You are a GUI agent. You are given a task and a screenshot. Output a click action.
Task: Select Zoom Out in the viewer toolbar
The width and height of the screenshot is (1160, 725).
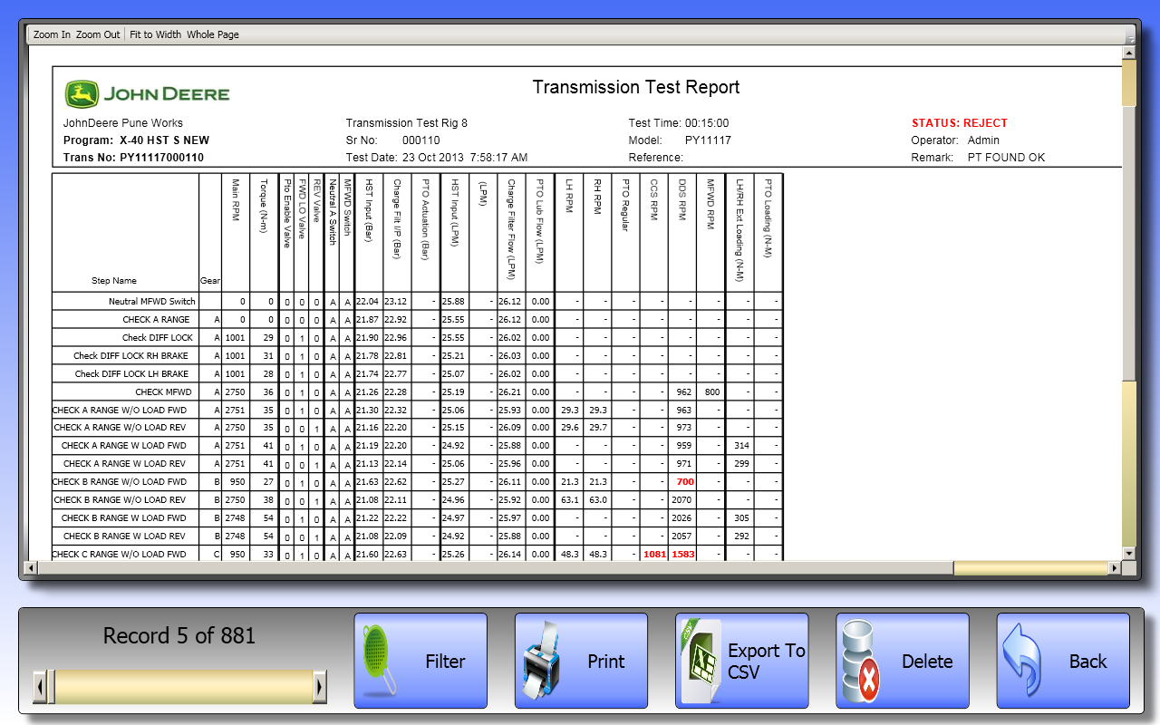[98, 34]
